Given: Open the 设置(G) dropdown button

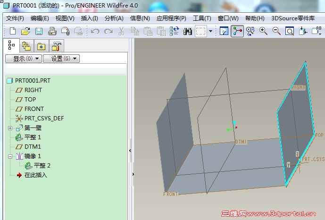Looking at the screenshot, I should (61, 59).
